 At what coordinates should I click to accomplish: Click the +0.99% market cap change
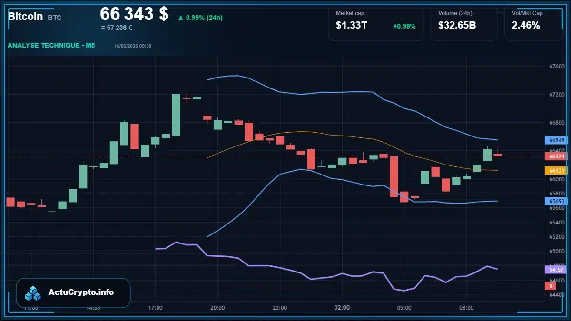[404, 26]
